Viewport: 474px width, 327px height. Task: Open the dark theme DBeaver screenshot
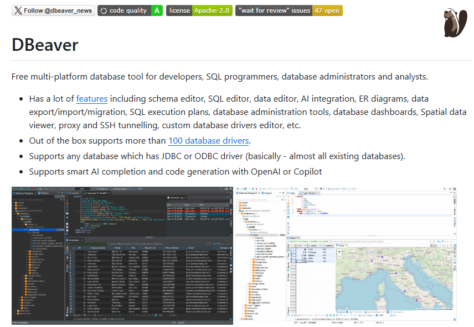[122, 256]
